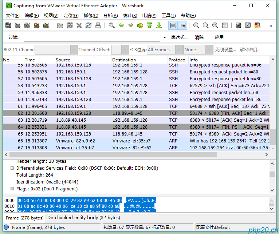Open the 工具(T) menu
The height and width of the screenshot is (234, 279).
pos(169,16)
